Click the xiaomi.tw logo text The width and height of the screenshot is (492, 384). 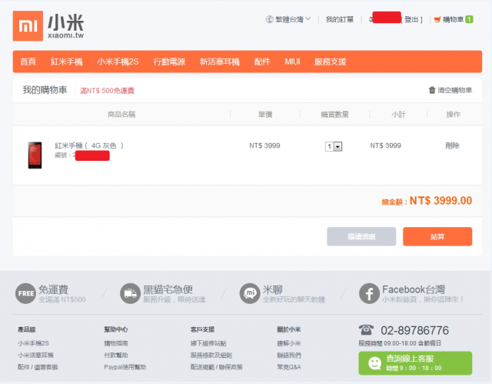click(x=66, y=35)
